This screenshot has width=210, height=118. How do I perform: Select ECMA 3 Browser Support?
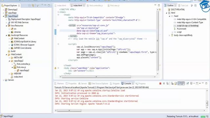pyautogui.click(x=24, y=45)
